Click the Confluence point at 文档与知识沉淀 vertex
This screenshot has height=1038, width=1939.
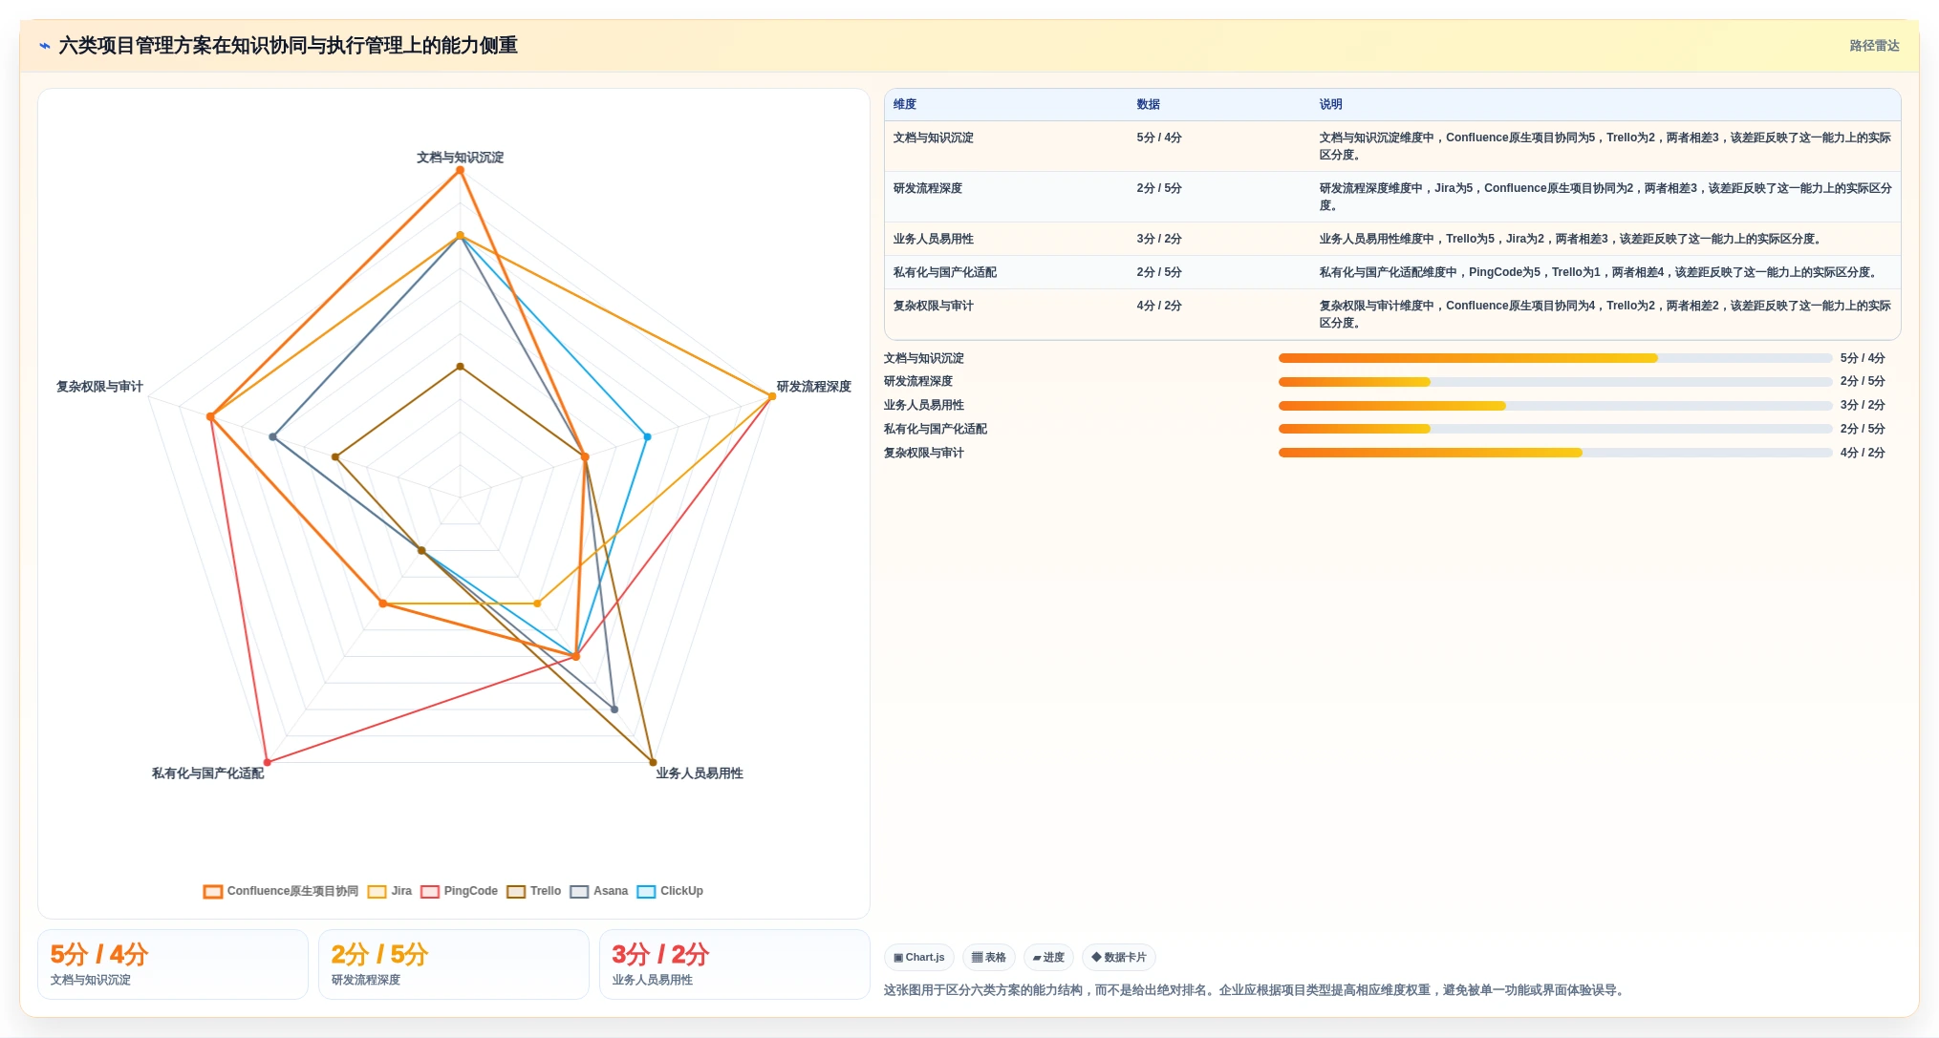[x=460, y=170]
